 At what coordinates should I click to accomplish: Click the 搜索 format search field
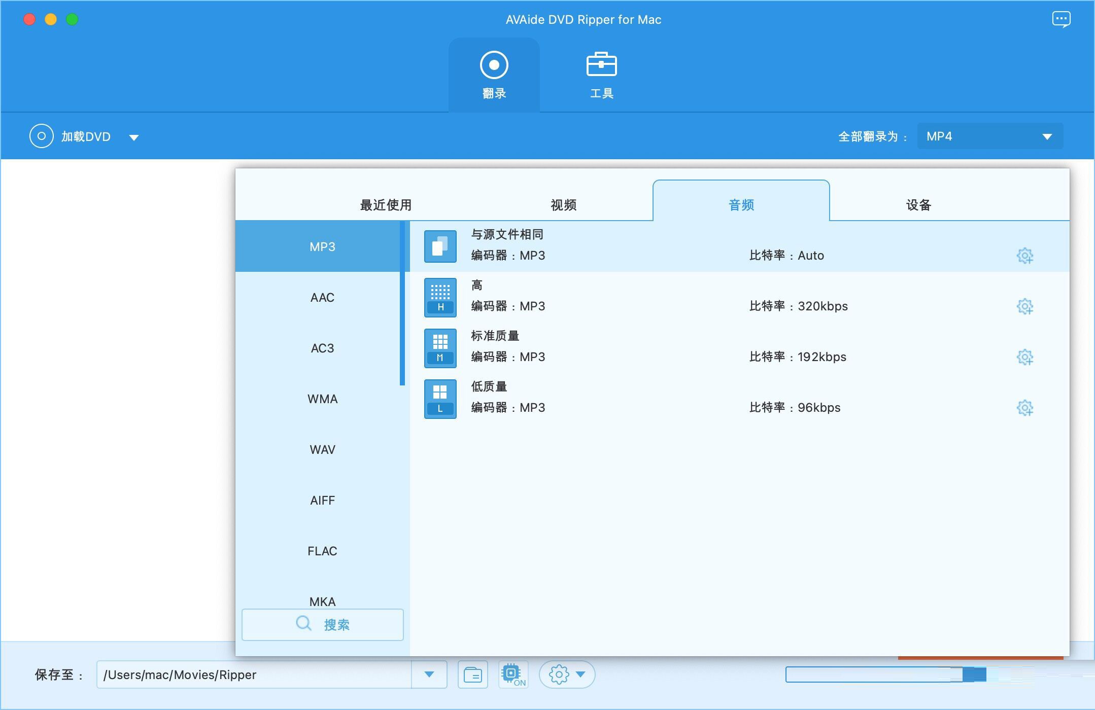(x=323, y=624)
